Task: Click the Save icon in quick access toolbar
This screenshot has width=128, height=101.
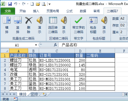Action: point(10,4)
